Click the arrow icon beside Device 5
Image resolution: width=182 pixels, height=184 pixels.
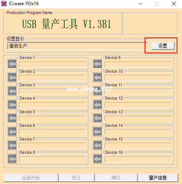click(12, 118)
